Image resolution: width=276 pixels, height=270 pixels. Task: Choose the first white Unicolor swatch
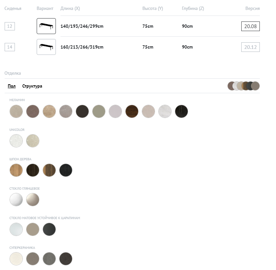16,141
